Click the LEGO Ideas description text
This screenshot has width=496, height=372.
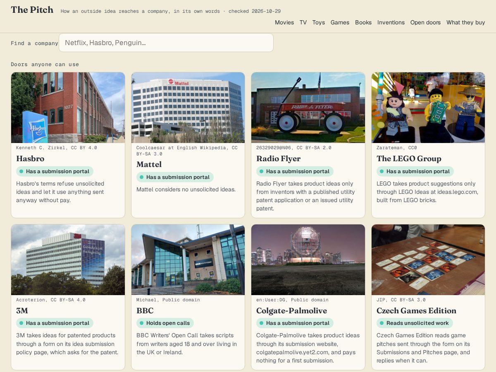coord(427,192)
